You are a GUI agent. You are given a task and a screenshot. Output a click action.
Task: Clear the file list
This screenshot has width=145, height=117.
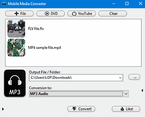click(113, 14)
